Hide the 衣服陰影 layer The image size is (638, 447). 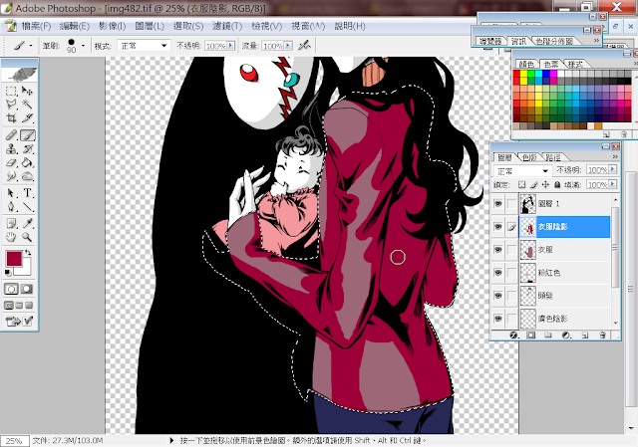pyautogui.click(x=498, y=227)
